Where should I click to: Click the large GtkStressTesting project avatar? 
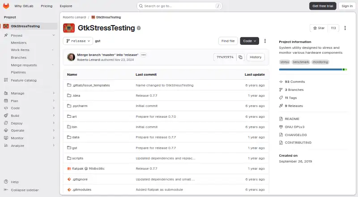[x=69, y=28]
